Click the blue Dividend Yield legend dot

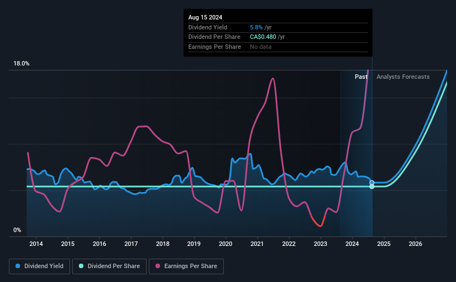18,266
